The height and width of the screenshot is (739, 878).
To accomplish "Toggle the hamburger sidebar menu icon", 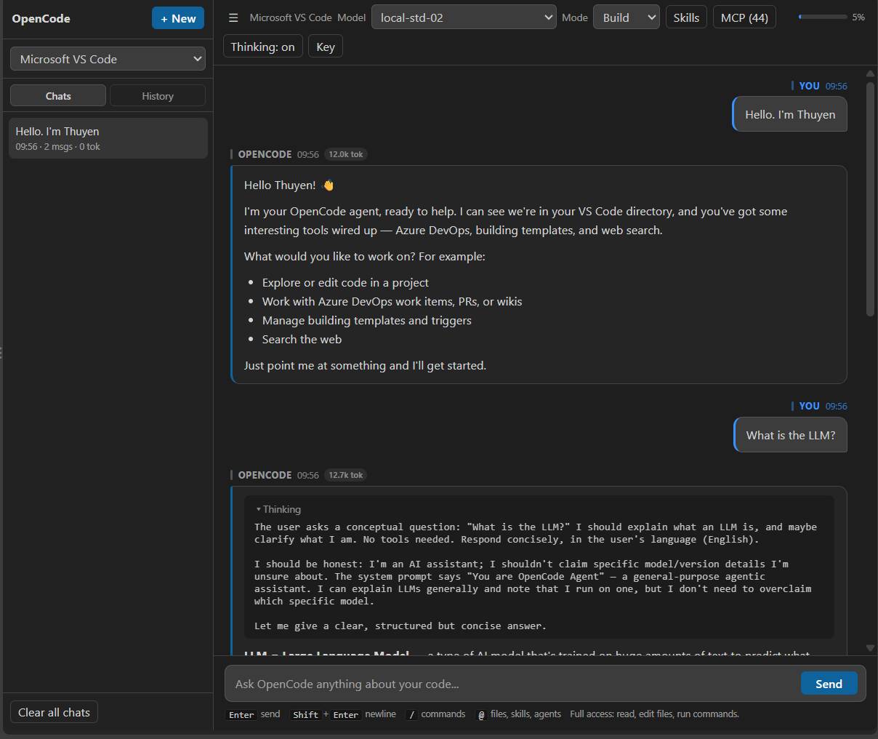I will pos(233,17).
